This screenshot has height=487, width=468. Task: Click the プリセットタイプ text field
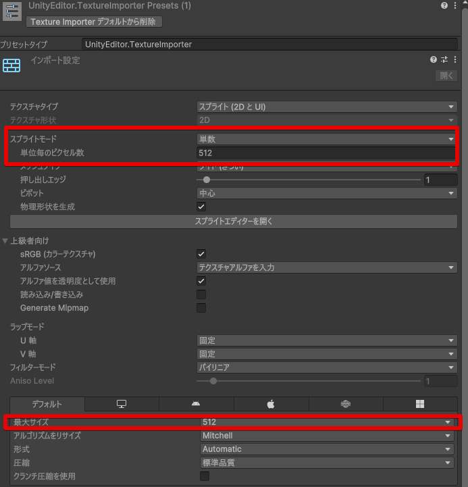[x=270, y=44]
